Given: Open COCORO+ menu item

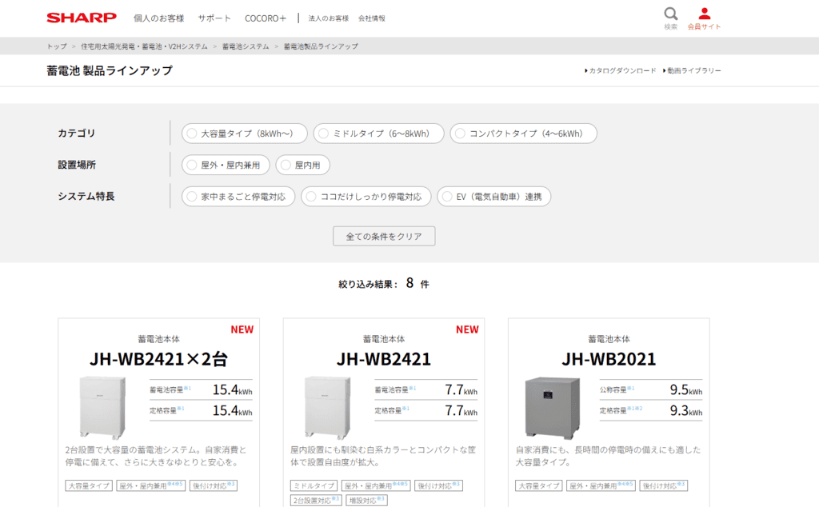Looking at the screenshot, I should point(265,18).
